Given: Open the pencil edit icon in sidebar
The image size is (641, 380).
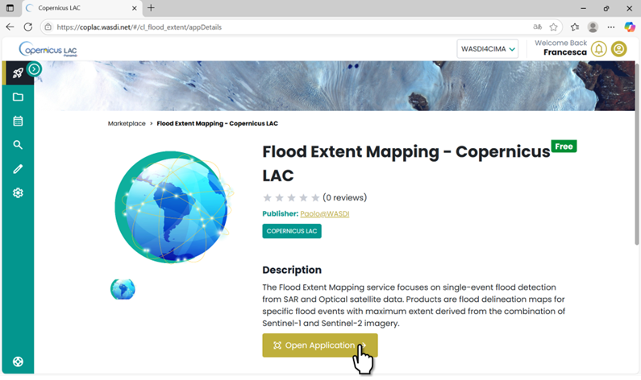Looking at the screenshot, I should pyautogui.click(x=18, y=169).
